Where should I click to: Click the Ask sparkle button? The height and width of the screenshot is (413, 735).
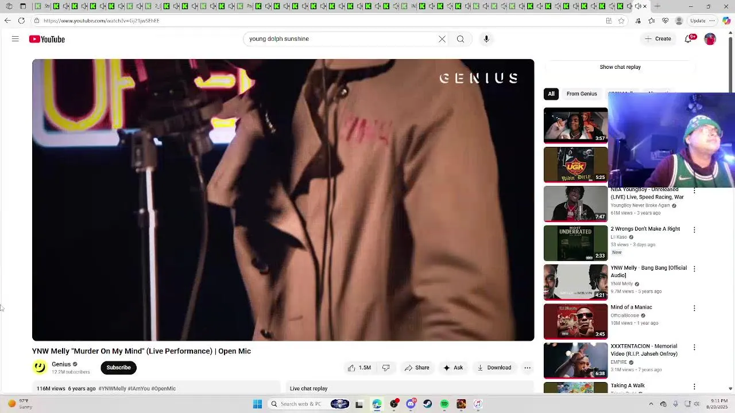point(453,368)
